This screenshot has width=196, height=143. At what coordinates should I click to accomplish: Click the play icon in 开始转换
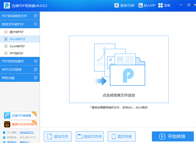[162, 137]
